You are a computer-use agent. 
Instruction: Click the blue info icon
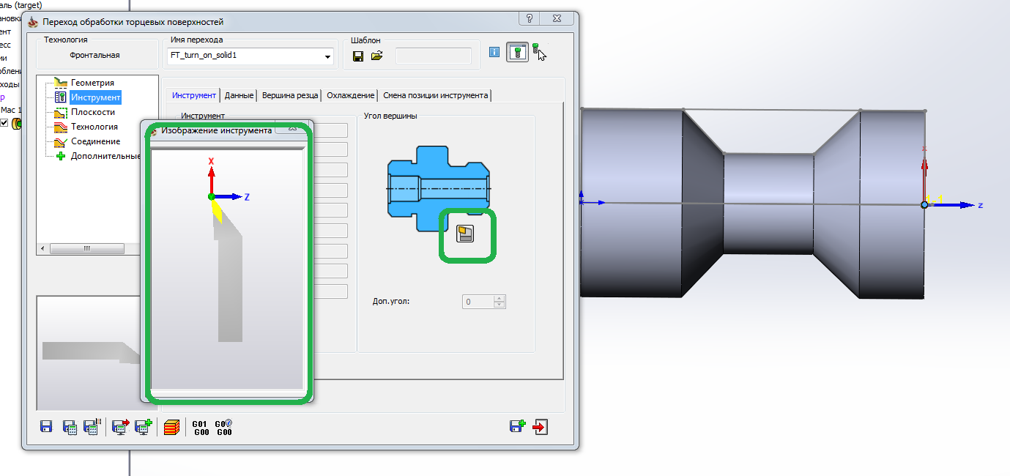pyautogui.click(x=494, y=52)
